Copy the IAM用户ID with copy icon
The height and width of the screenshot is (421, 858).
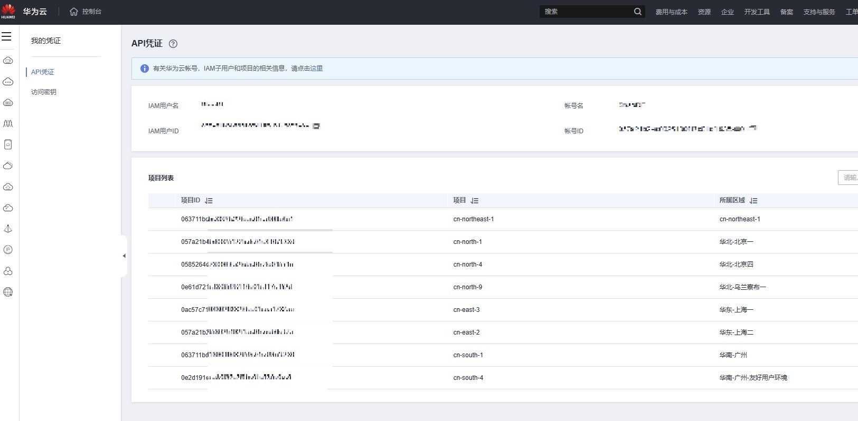[x=316, y=126]
